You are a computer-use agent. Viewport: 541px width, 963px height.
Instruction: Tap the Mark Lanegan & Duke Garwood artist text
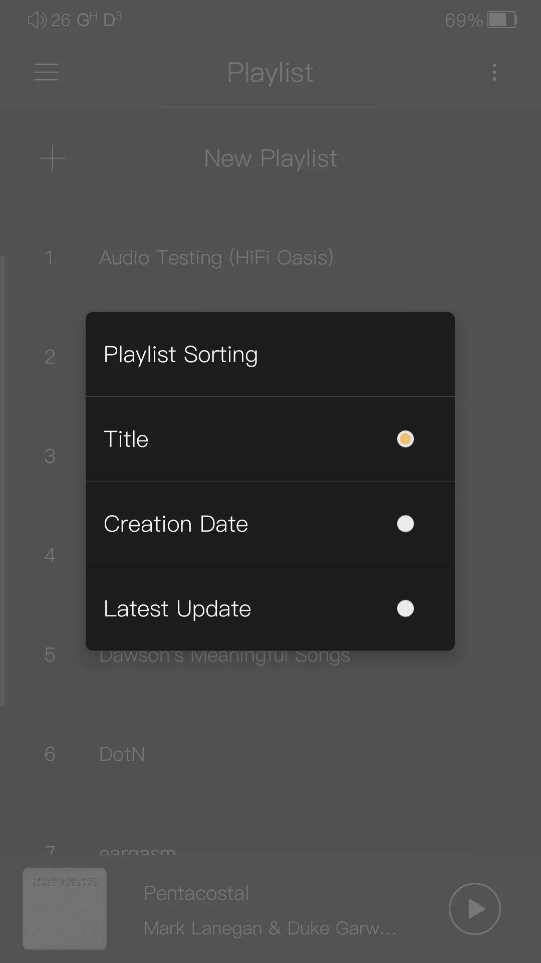[x=269, y=928]
